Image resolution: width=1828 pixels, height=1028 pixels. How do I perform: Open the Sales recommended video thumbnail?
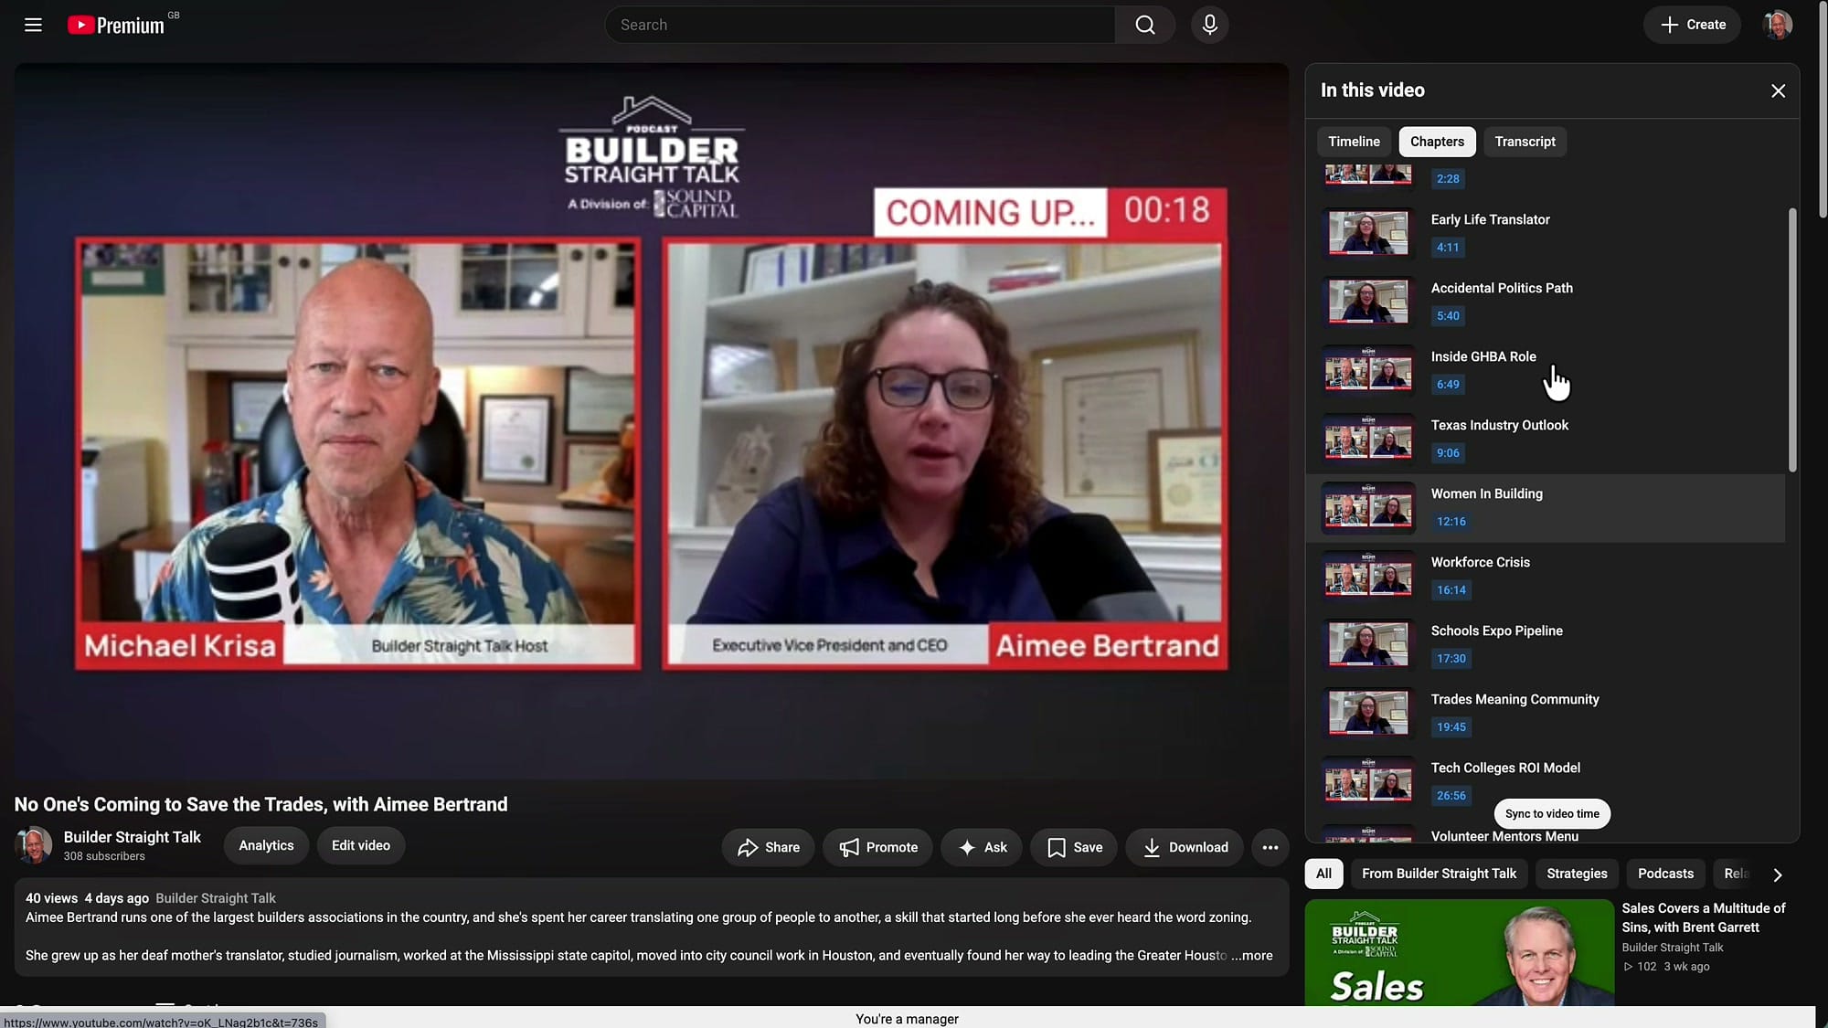tap(1459, 953)
